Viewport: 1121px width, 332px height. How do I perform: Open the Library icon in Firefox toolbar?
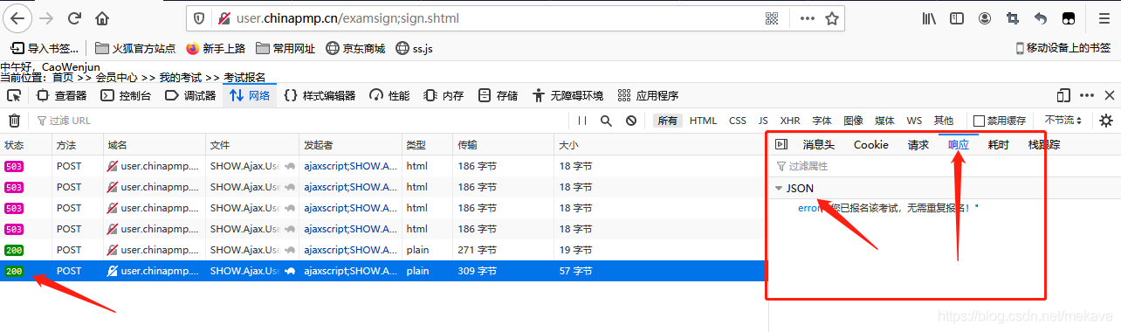pos(930,17)
